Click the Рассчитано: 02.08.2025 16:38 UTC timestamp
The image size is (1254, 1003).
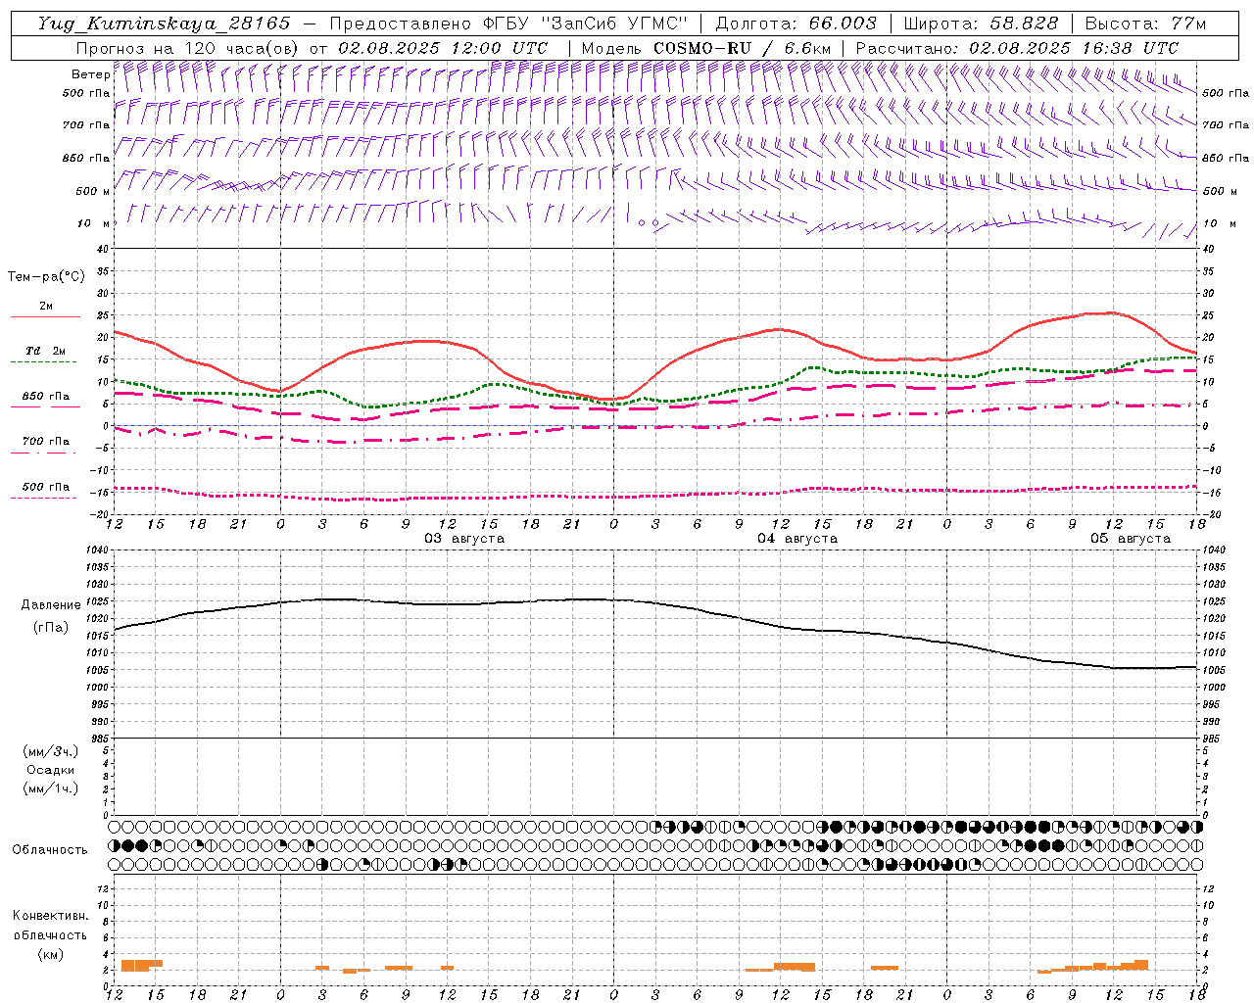[1017, 48]
